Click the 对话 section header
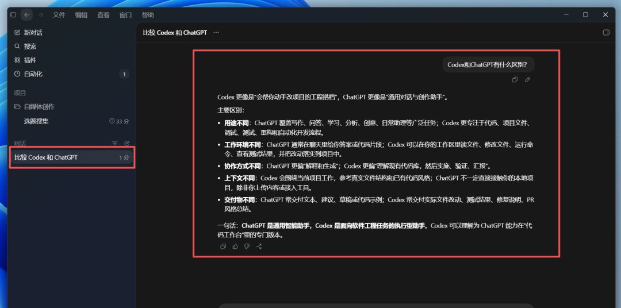621x308 pixels. coord(20,143)
